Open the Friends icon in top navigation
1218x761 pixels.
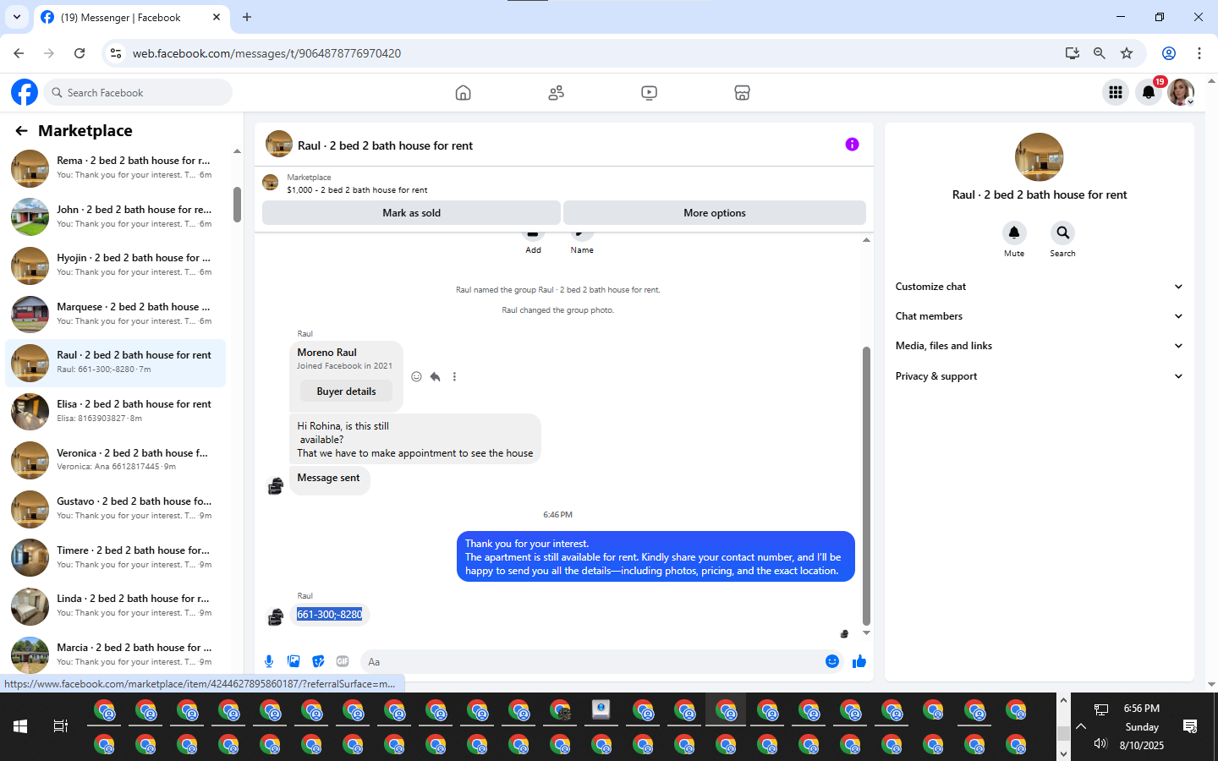point(556,93)
